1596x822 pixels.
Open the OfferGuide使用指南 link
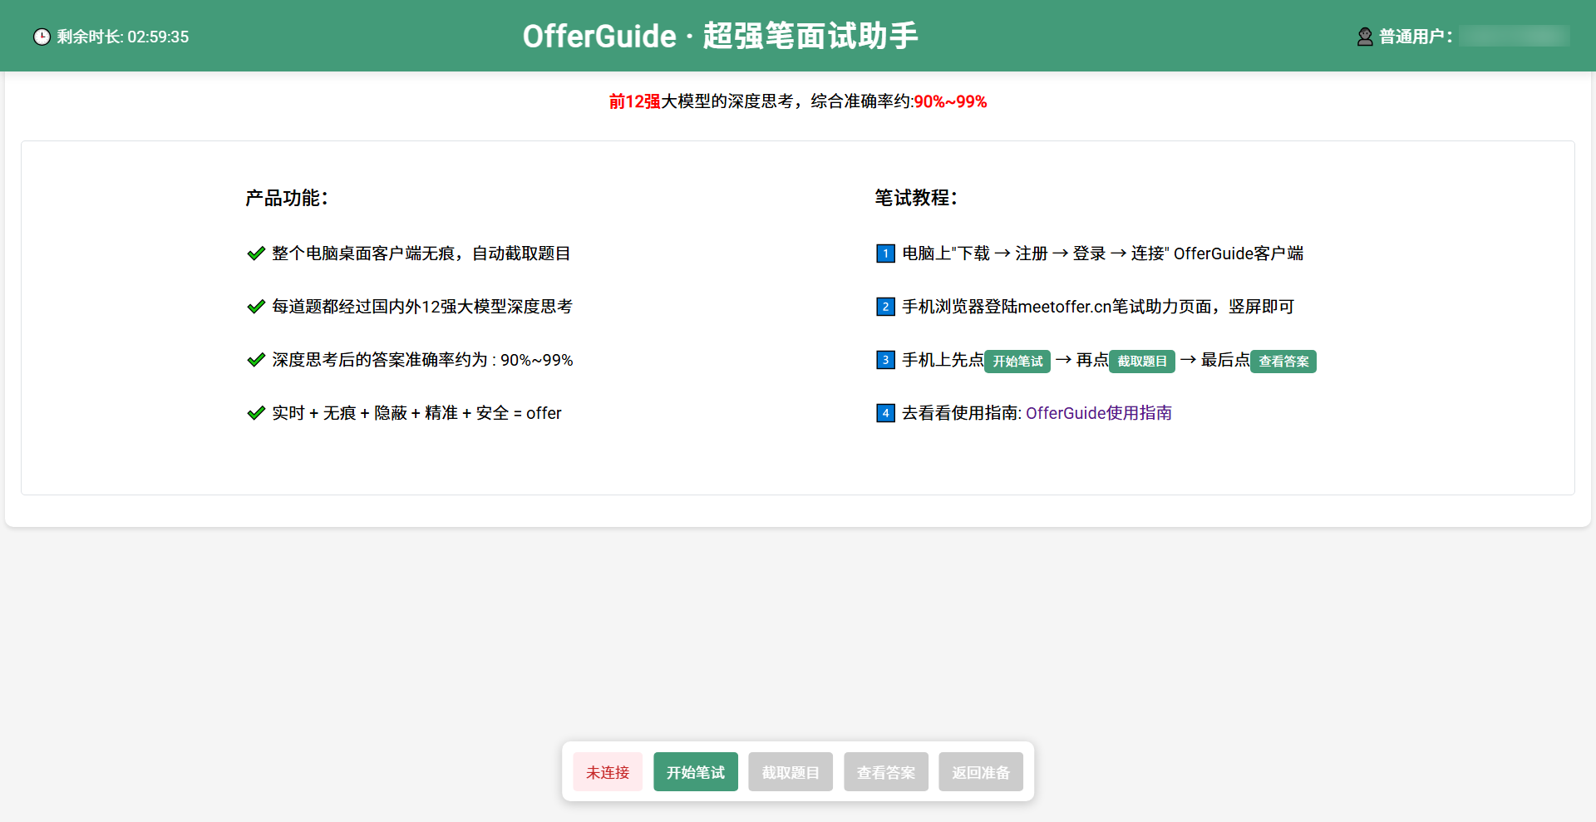[1099, 413]
